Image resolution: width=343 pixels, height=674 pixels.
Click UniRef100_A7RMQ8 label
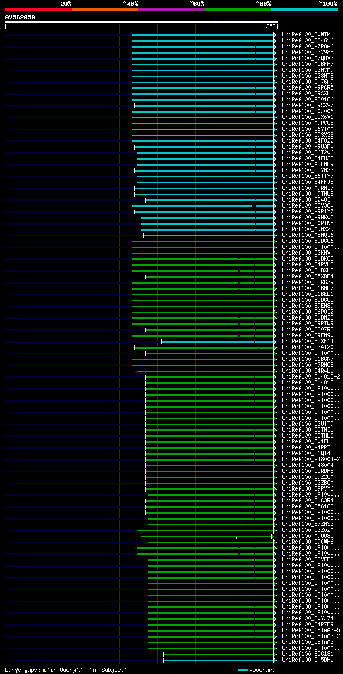point(308,365)
